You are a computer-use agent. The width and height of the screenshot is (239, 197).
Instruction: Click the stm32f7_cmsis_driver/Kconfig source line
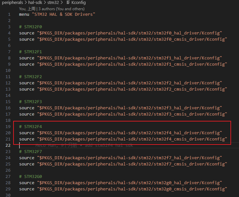[123, 164]
